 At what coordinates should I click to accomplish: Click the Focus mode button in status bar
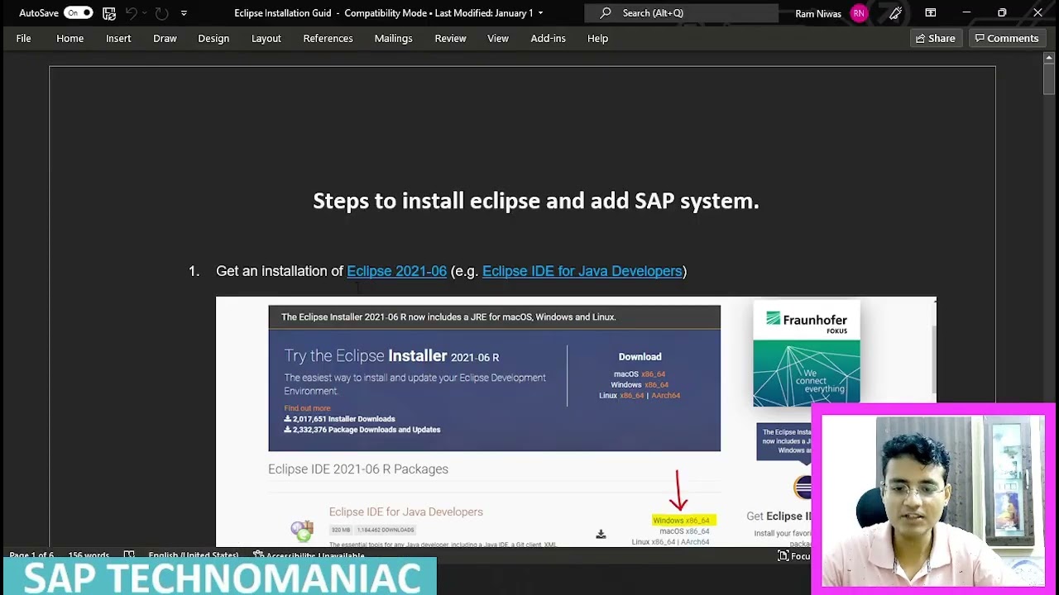click(793, 556)
